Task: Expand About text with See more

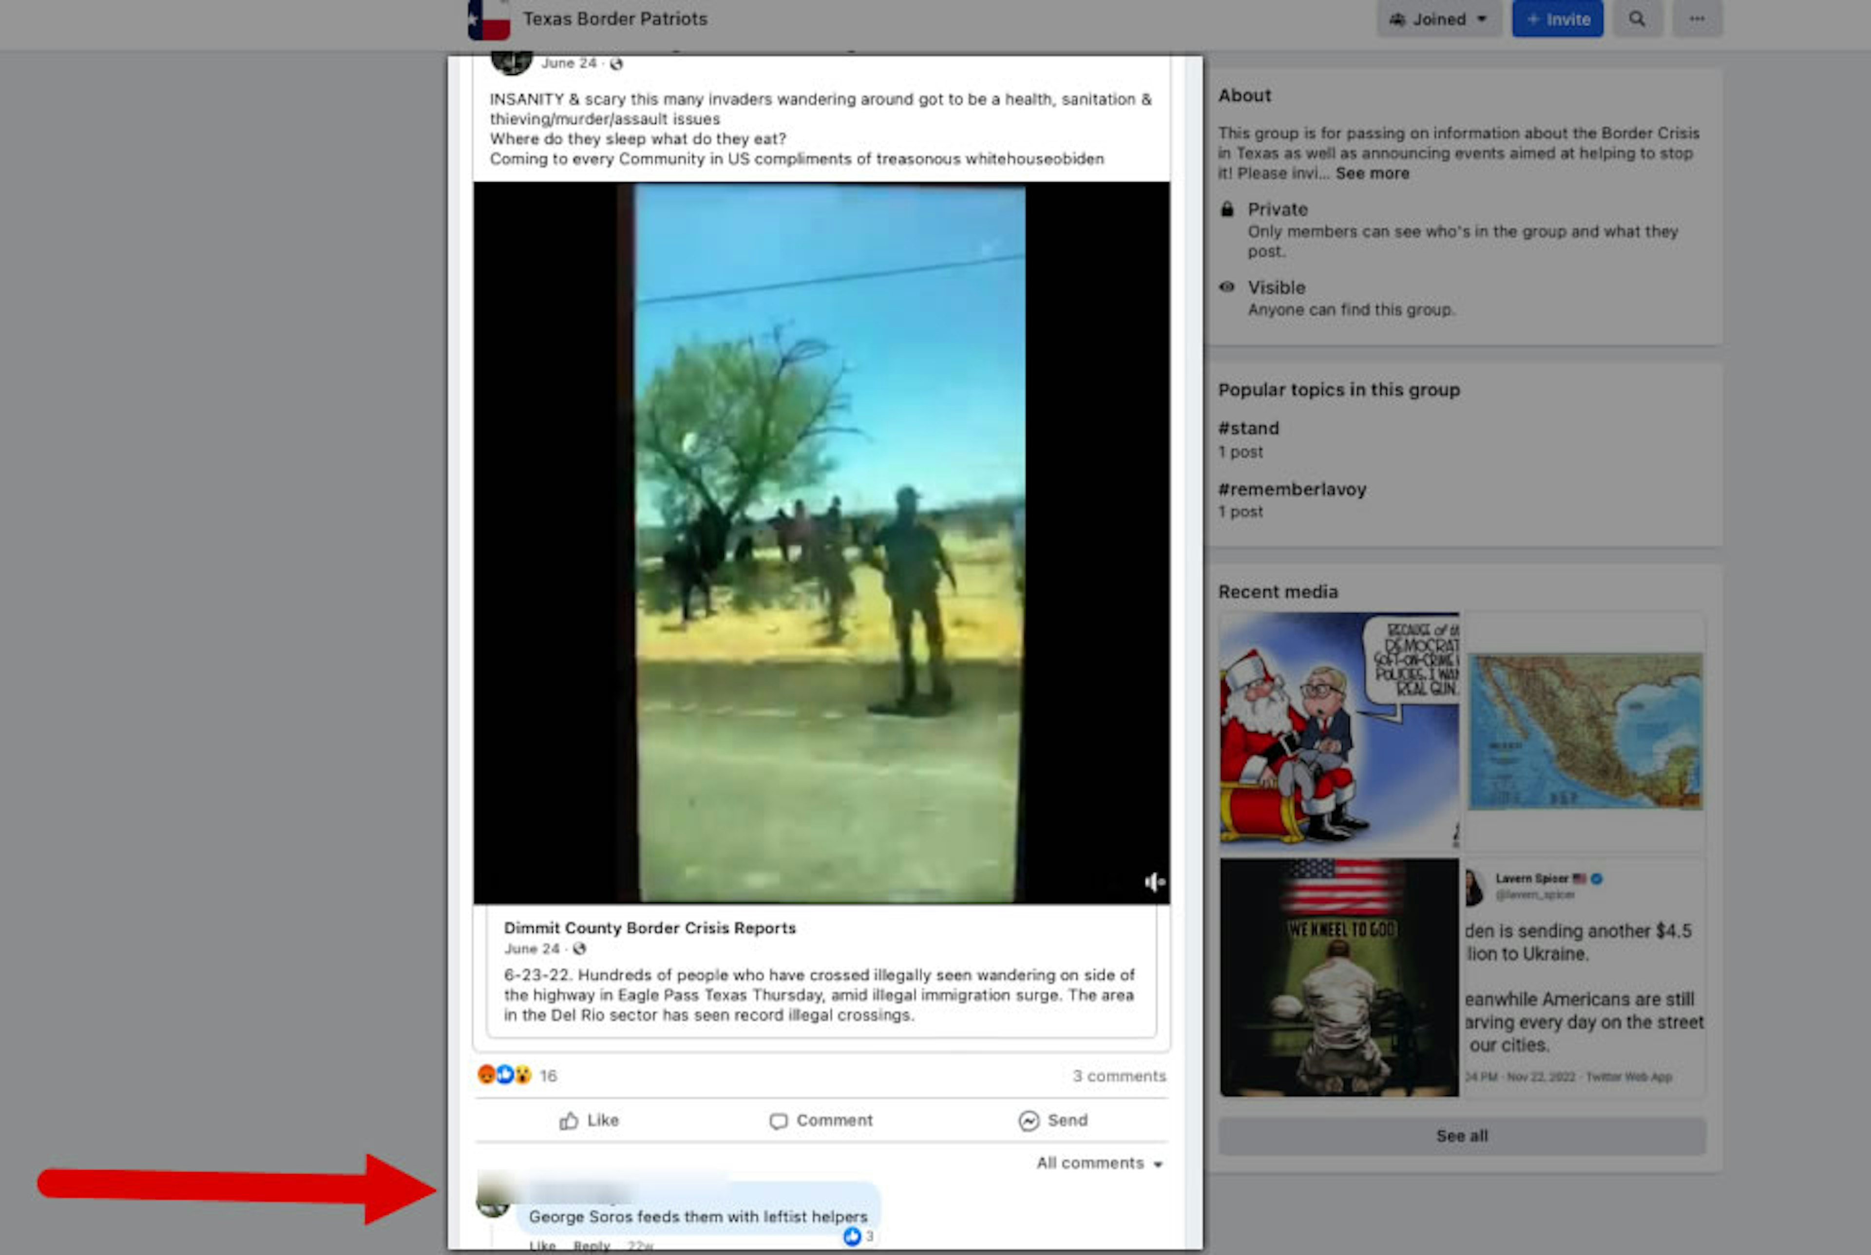Action: pyautogui.click(x=1372, y=173)
